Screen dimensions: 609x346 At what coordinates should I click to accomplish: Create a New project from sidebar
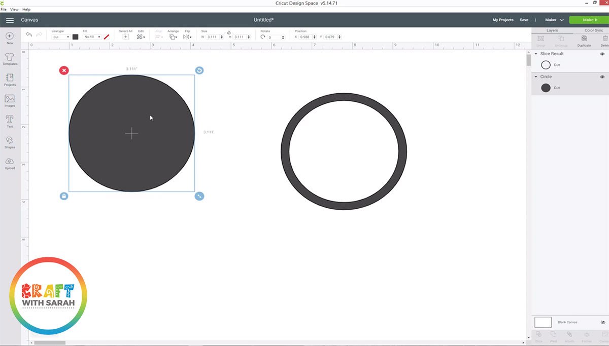click(10, 39)
